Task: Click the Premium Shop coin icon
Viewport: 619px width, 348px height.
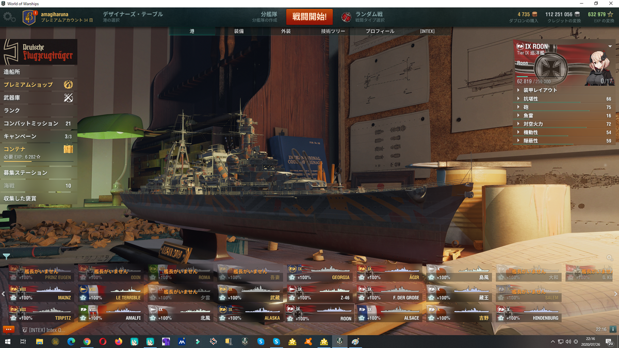Action: click(x=68, y=85)
